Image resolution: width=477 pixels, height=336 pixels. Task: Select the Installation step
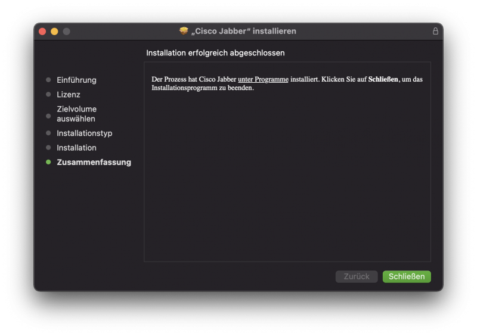pyautogui.click(x=76, y=148)
